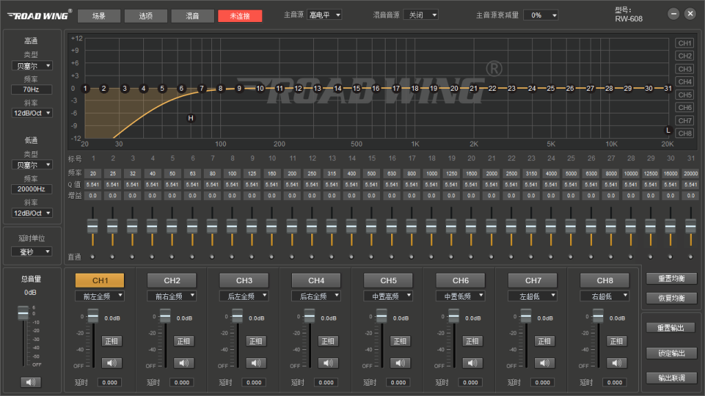Click the 锁定输出 lock output button
The height and width of the screenshot is (396, 705).
(x=671, y=353)
